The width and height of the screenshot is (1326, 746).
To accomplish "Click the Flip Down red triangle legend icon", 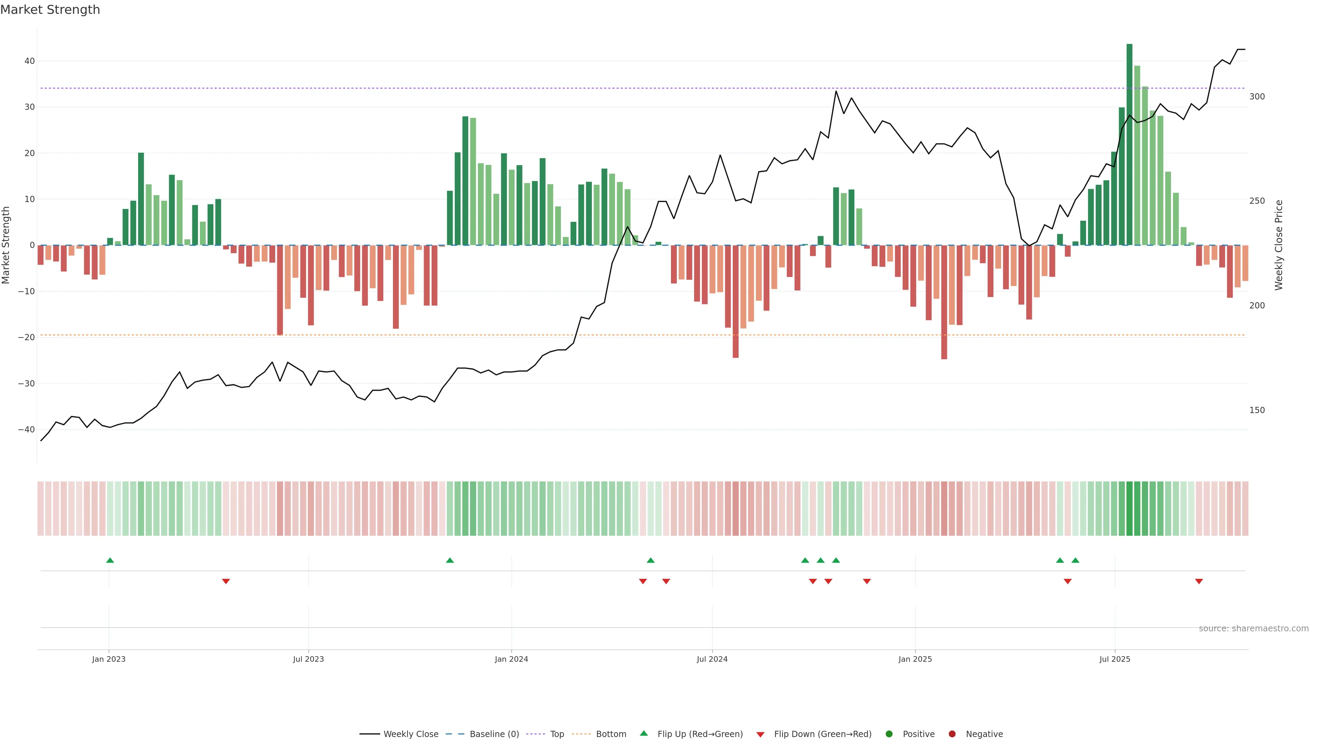I will (760, 735).
